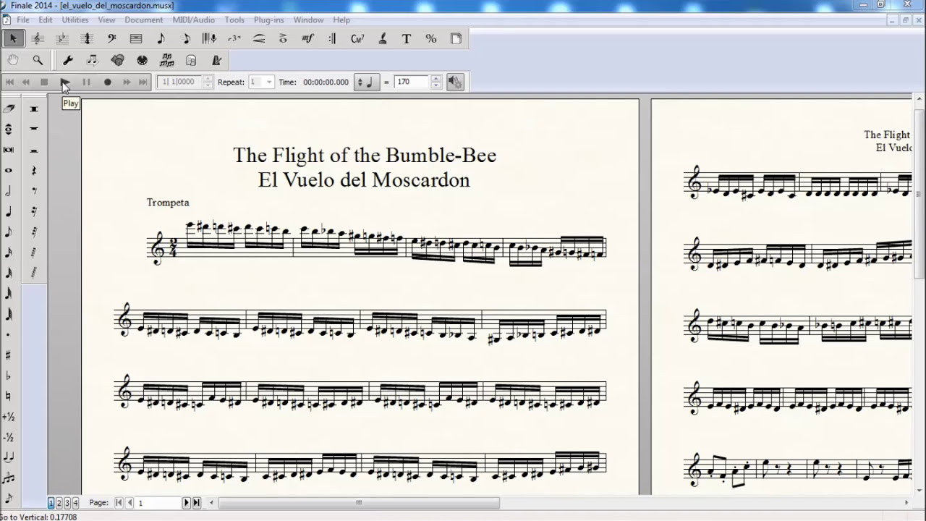The height and width of the screenshot is (521, 926).
Task: Click the title The Flight of the Bumble-Bee
Action: pos(365,155)
